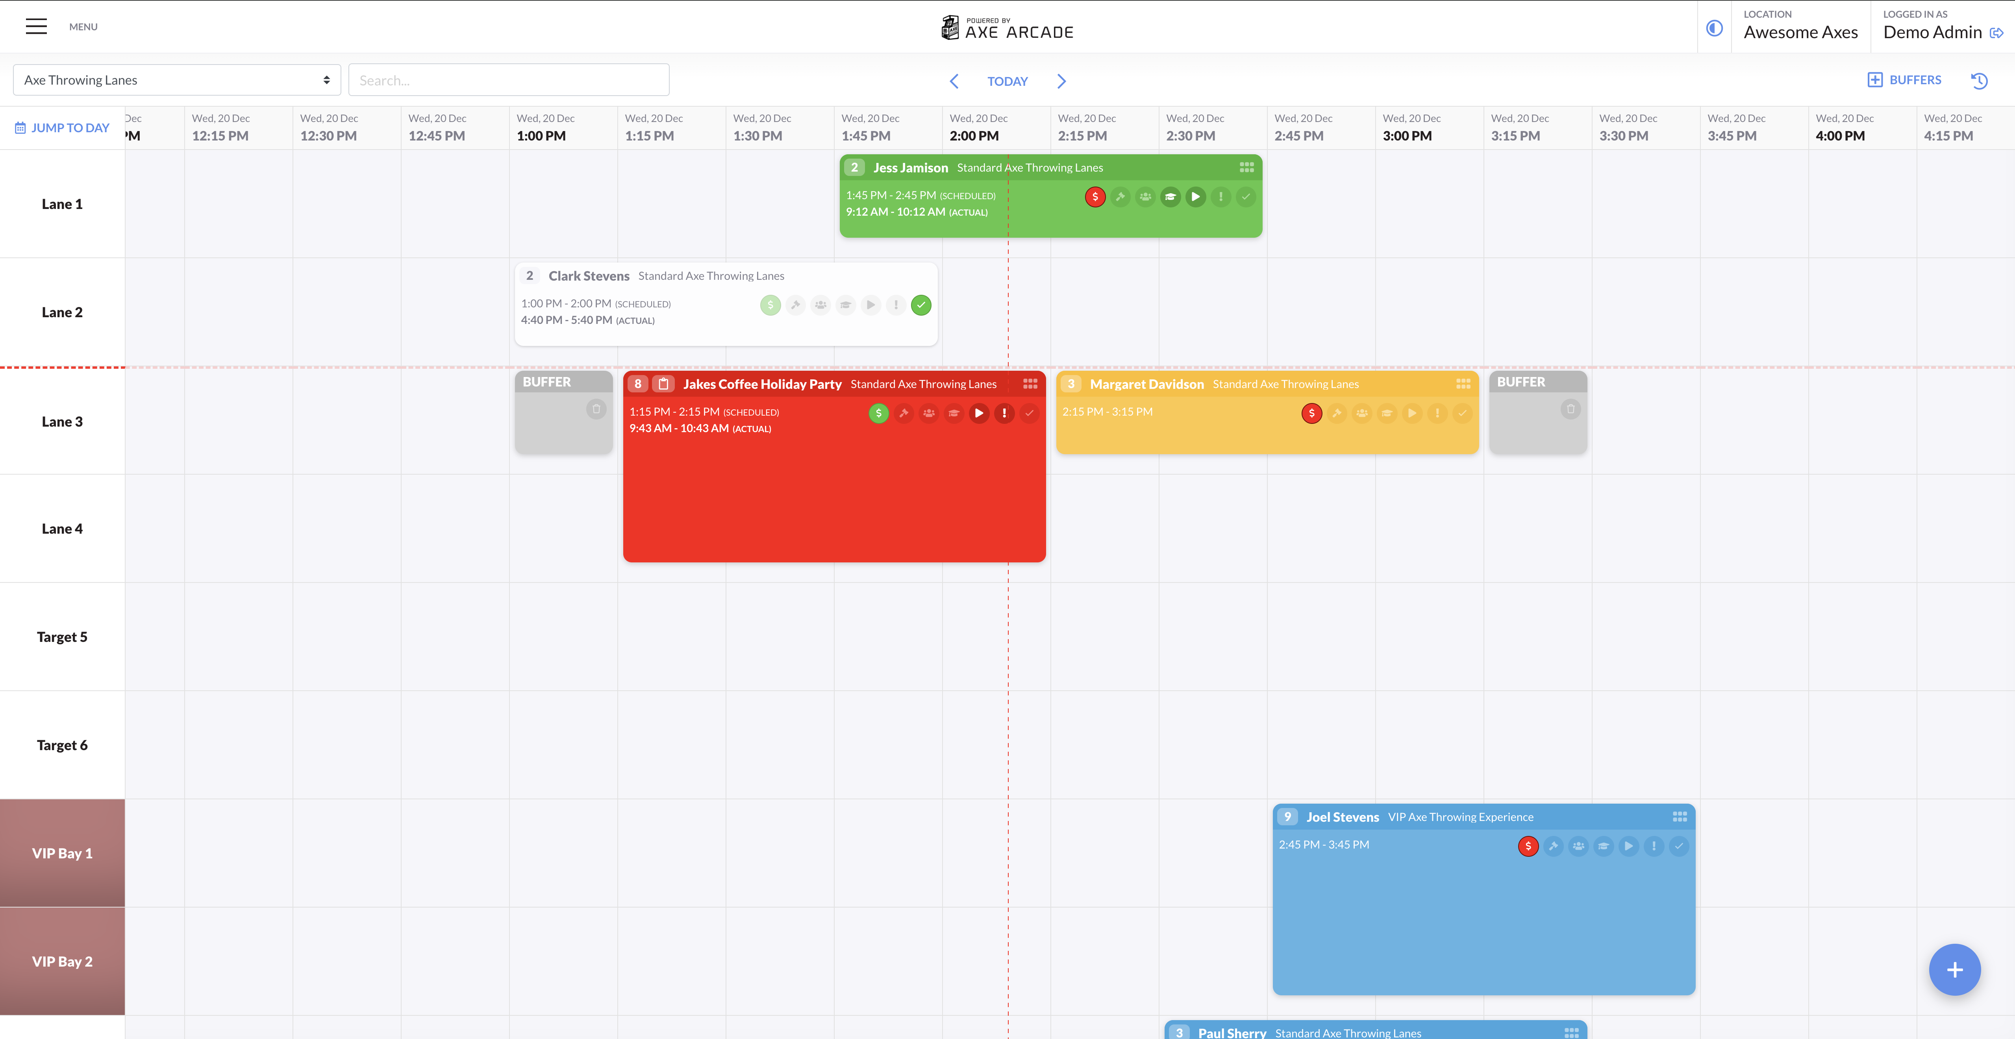This screenshot has height=1039, width=2015.
Task: Open the booking history clock icon
Action: coord(1979,81)
